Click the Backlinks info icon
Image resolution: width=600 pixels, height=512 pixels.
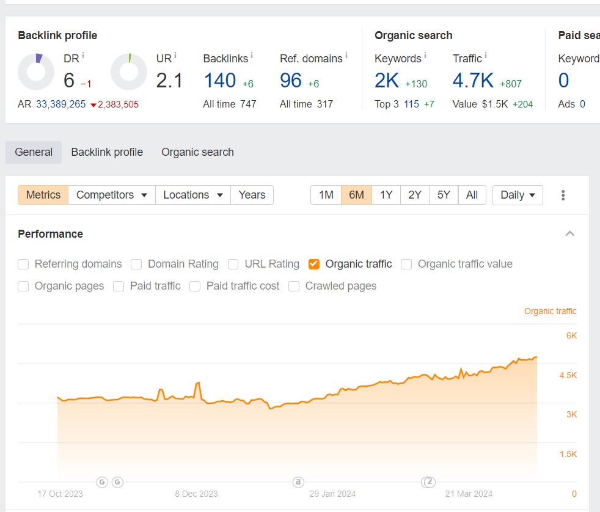tap(251, 56)
